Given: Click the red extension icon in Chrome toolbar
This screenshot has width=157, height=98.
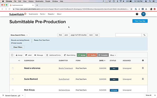Looking at the screenshot, I should coord(155,9).
